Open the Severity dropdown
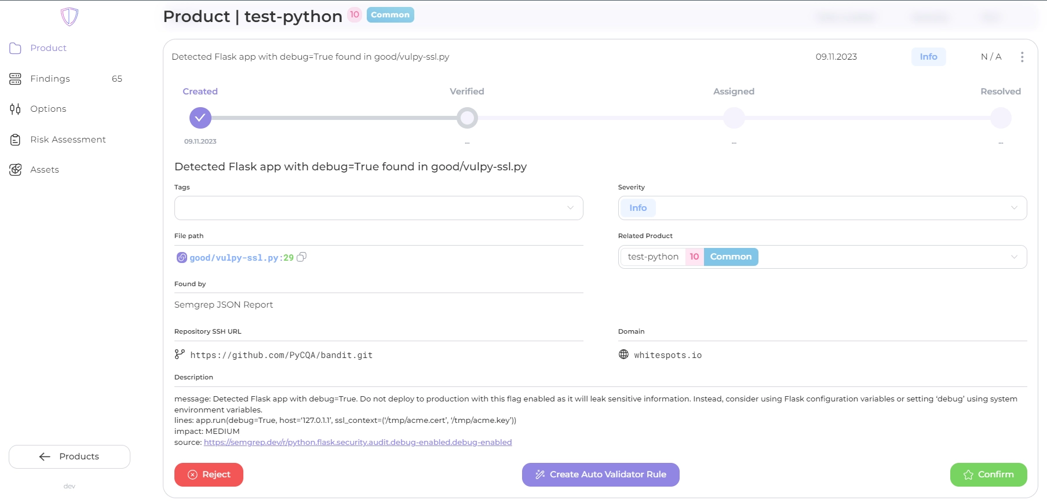1047x504 pixels. click(1013, 208)
